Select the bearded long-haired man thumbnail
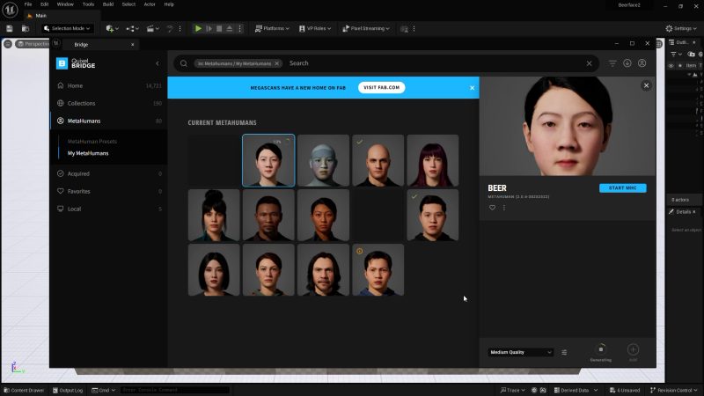 pyautogui.click(x=323, y=270)
